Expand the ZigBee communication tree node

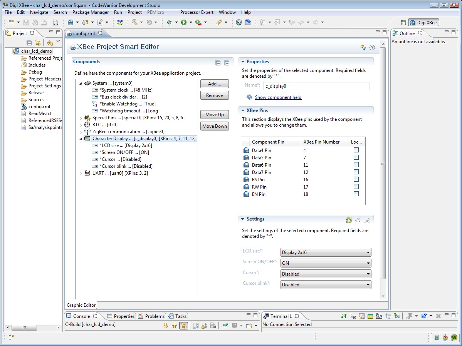81,132
